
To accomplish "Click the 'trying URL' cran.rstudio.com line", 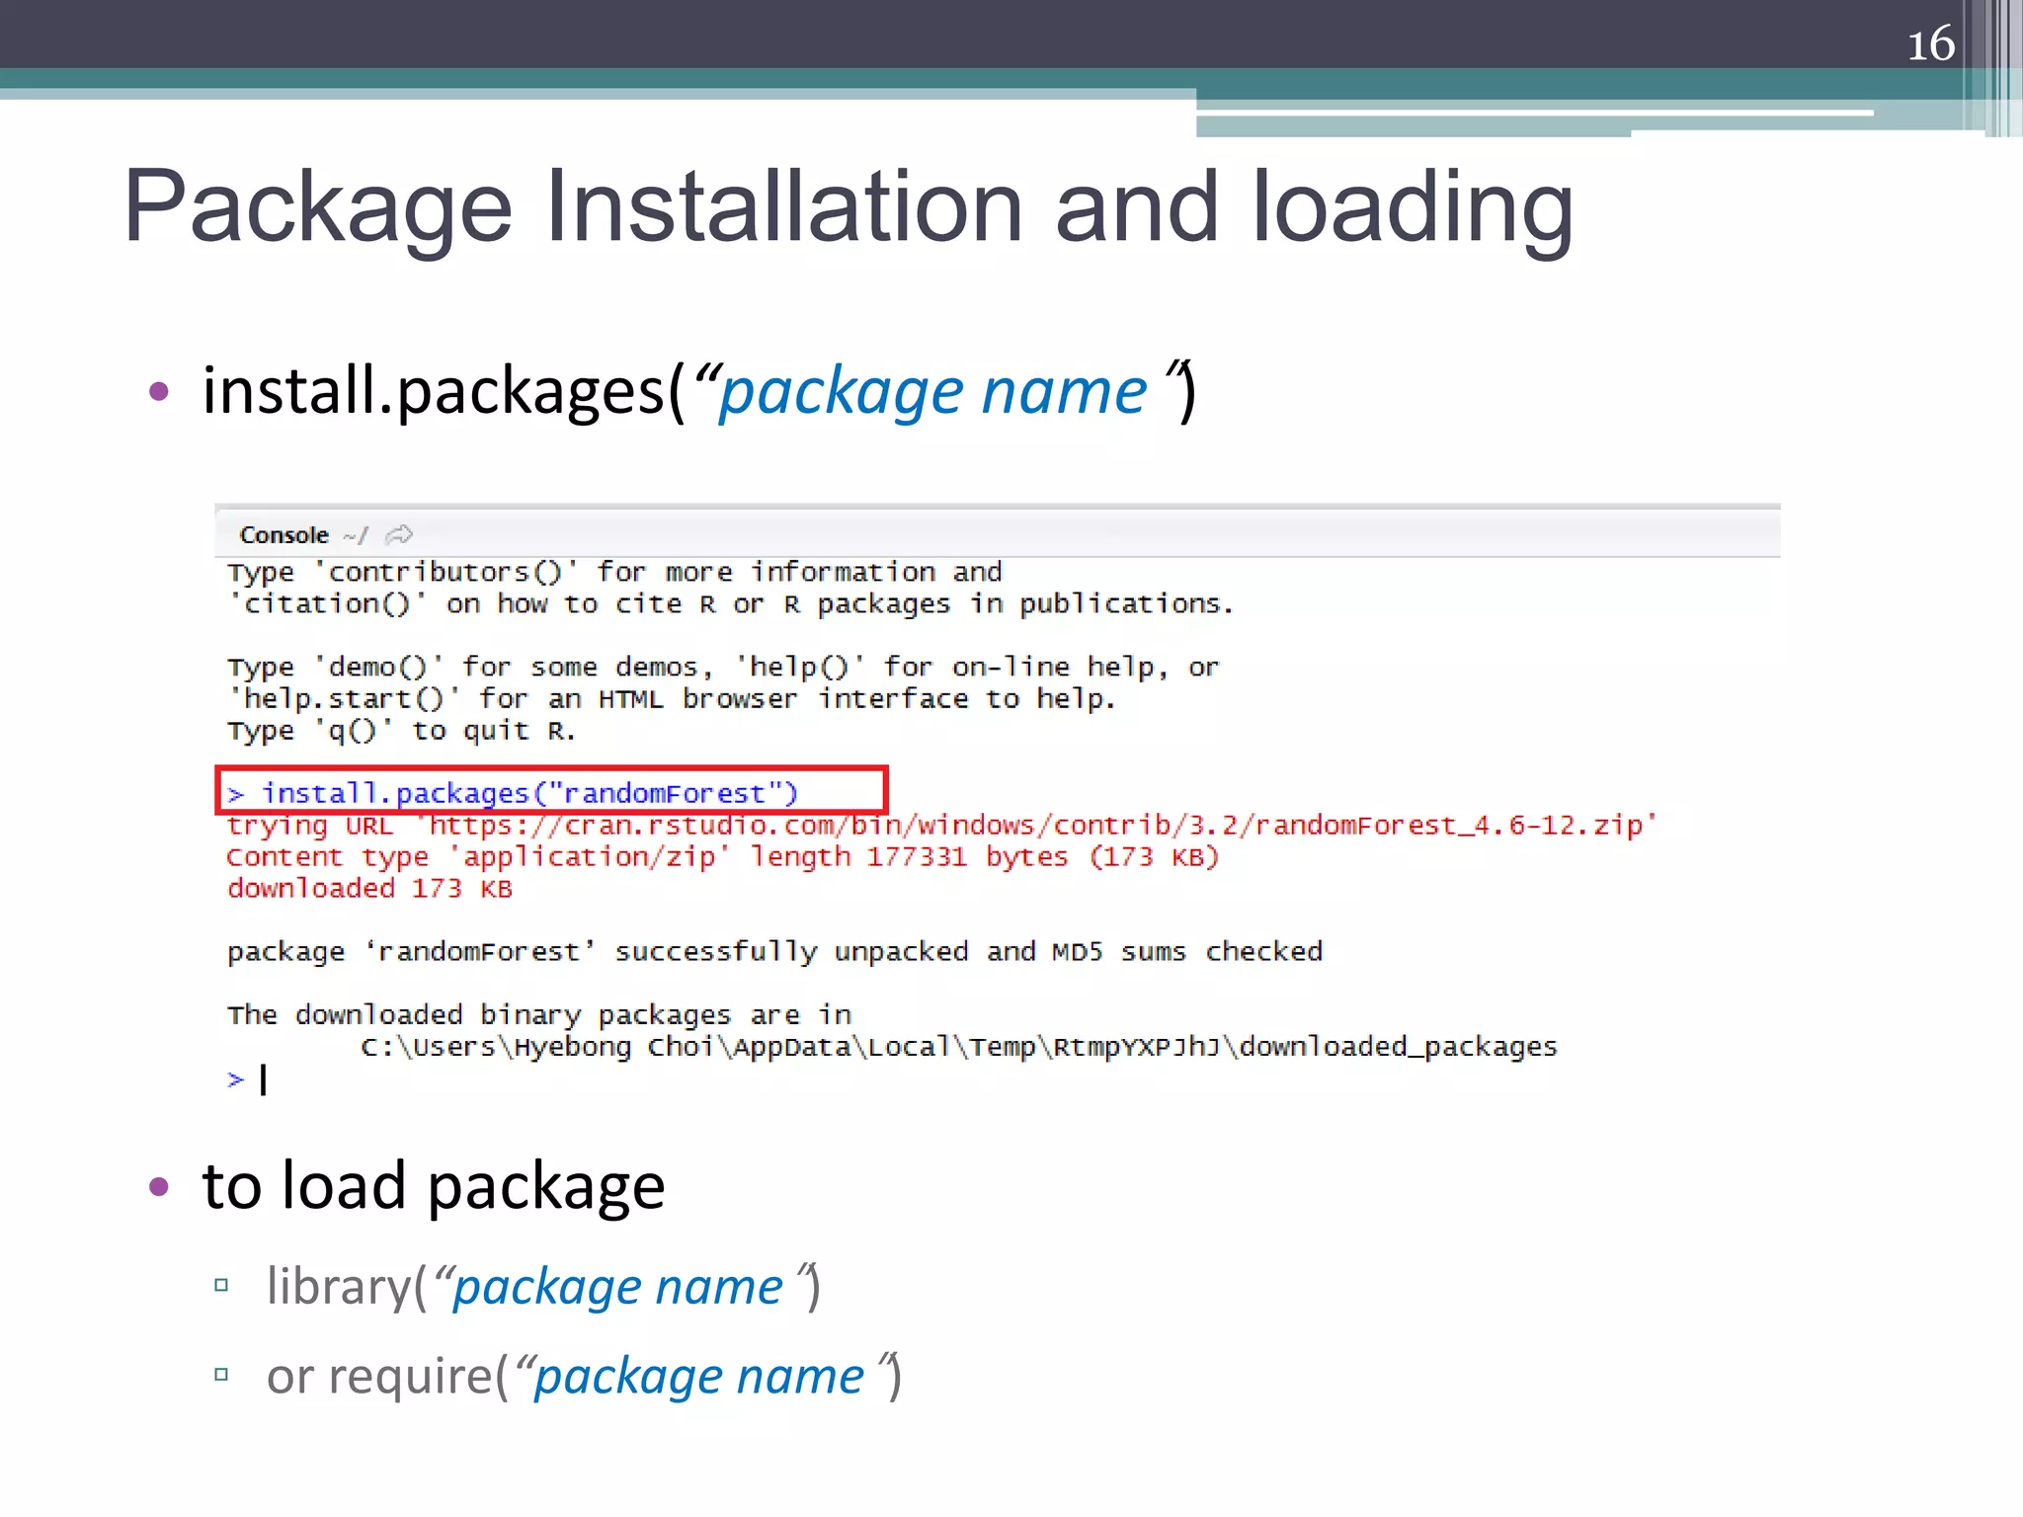I will point(941,825).
